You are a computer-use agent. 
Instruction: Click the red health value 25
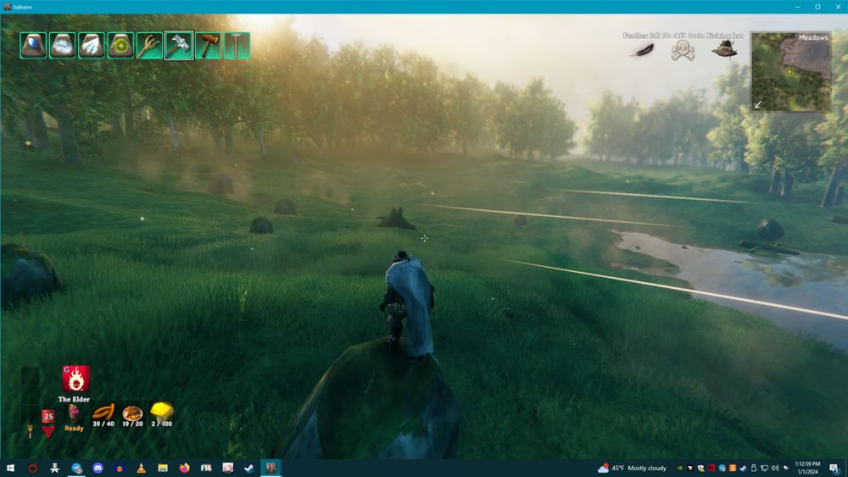(48, 417)
